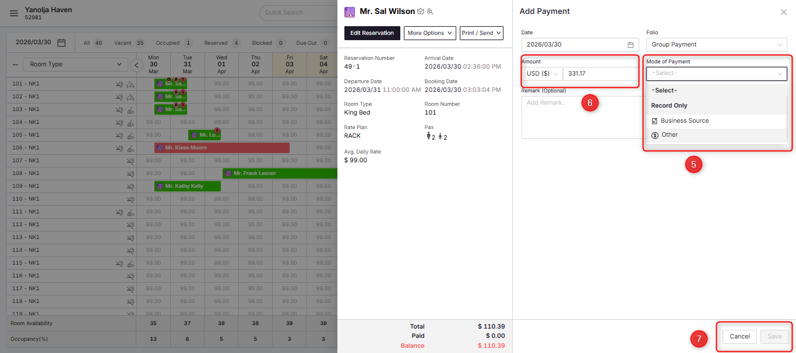Screen dimensions: 796x353
Task: Click the dollar badge on room 105 reservation
Action: point(217,130)
